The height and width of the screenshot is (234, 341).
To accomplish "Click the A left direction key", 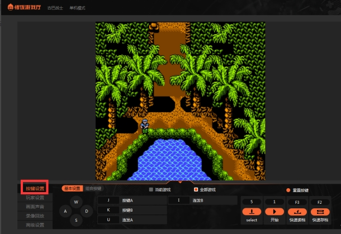I will pyautogui.click(x=66, y=211).
